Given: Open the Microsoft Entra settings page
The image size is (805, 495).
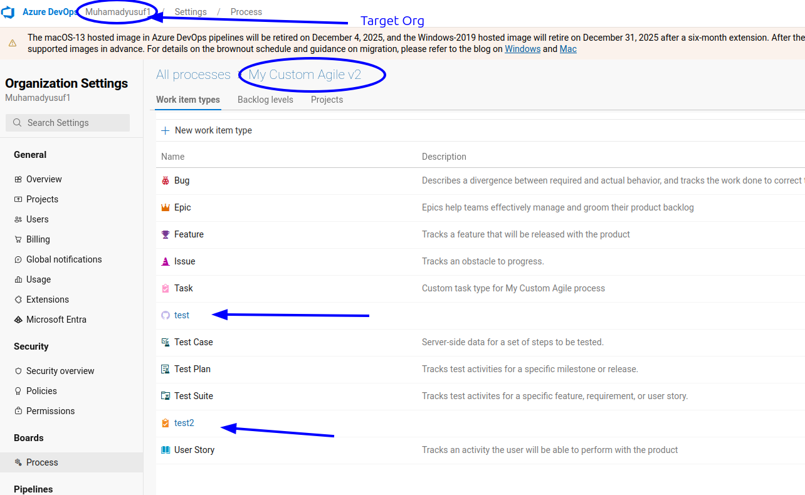Looking at the screenshot, I should 56,320.
